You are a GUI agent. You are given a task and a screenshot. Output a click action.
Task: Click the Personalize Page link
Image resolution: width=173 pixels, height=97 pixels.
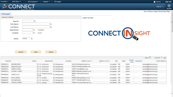(164, 11)
